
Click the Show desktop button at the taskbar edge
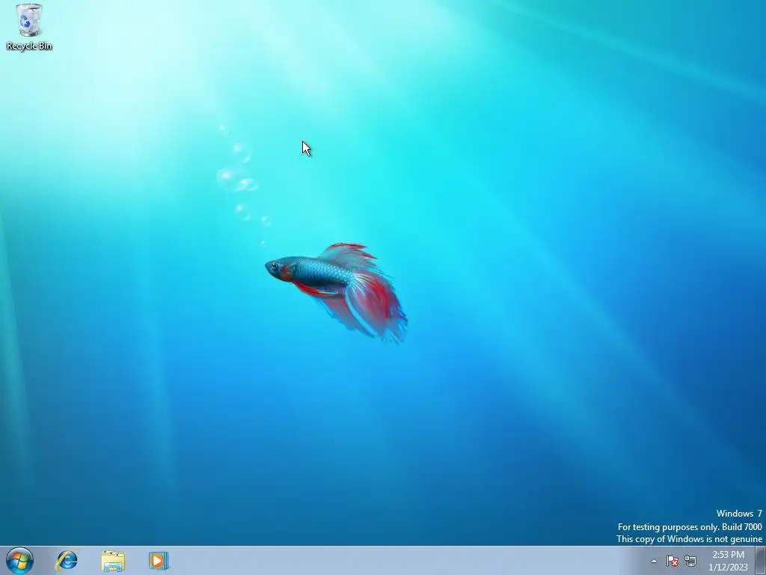[761, 560]
